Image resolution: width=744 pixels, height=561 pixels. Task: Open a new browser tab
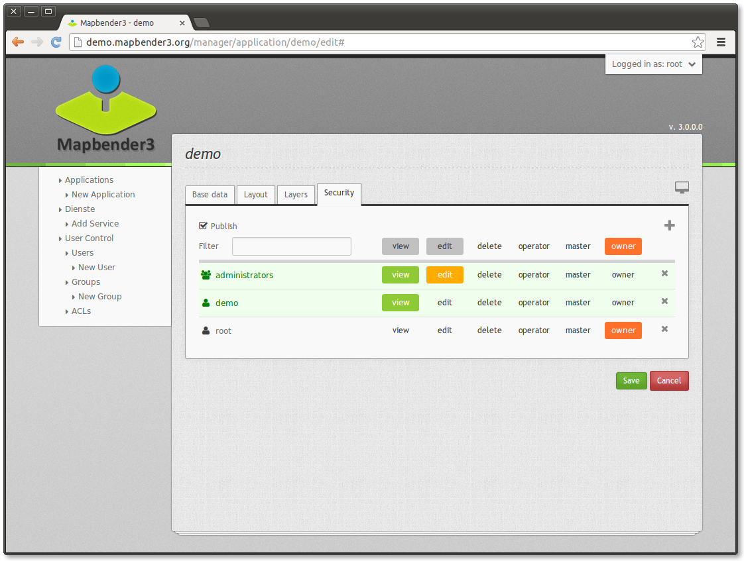(x=202, y=23)
